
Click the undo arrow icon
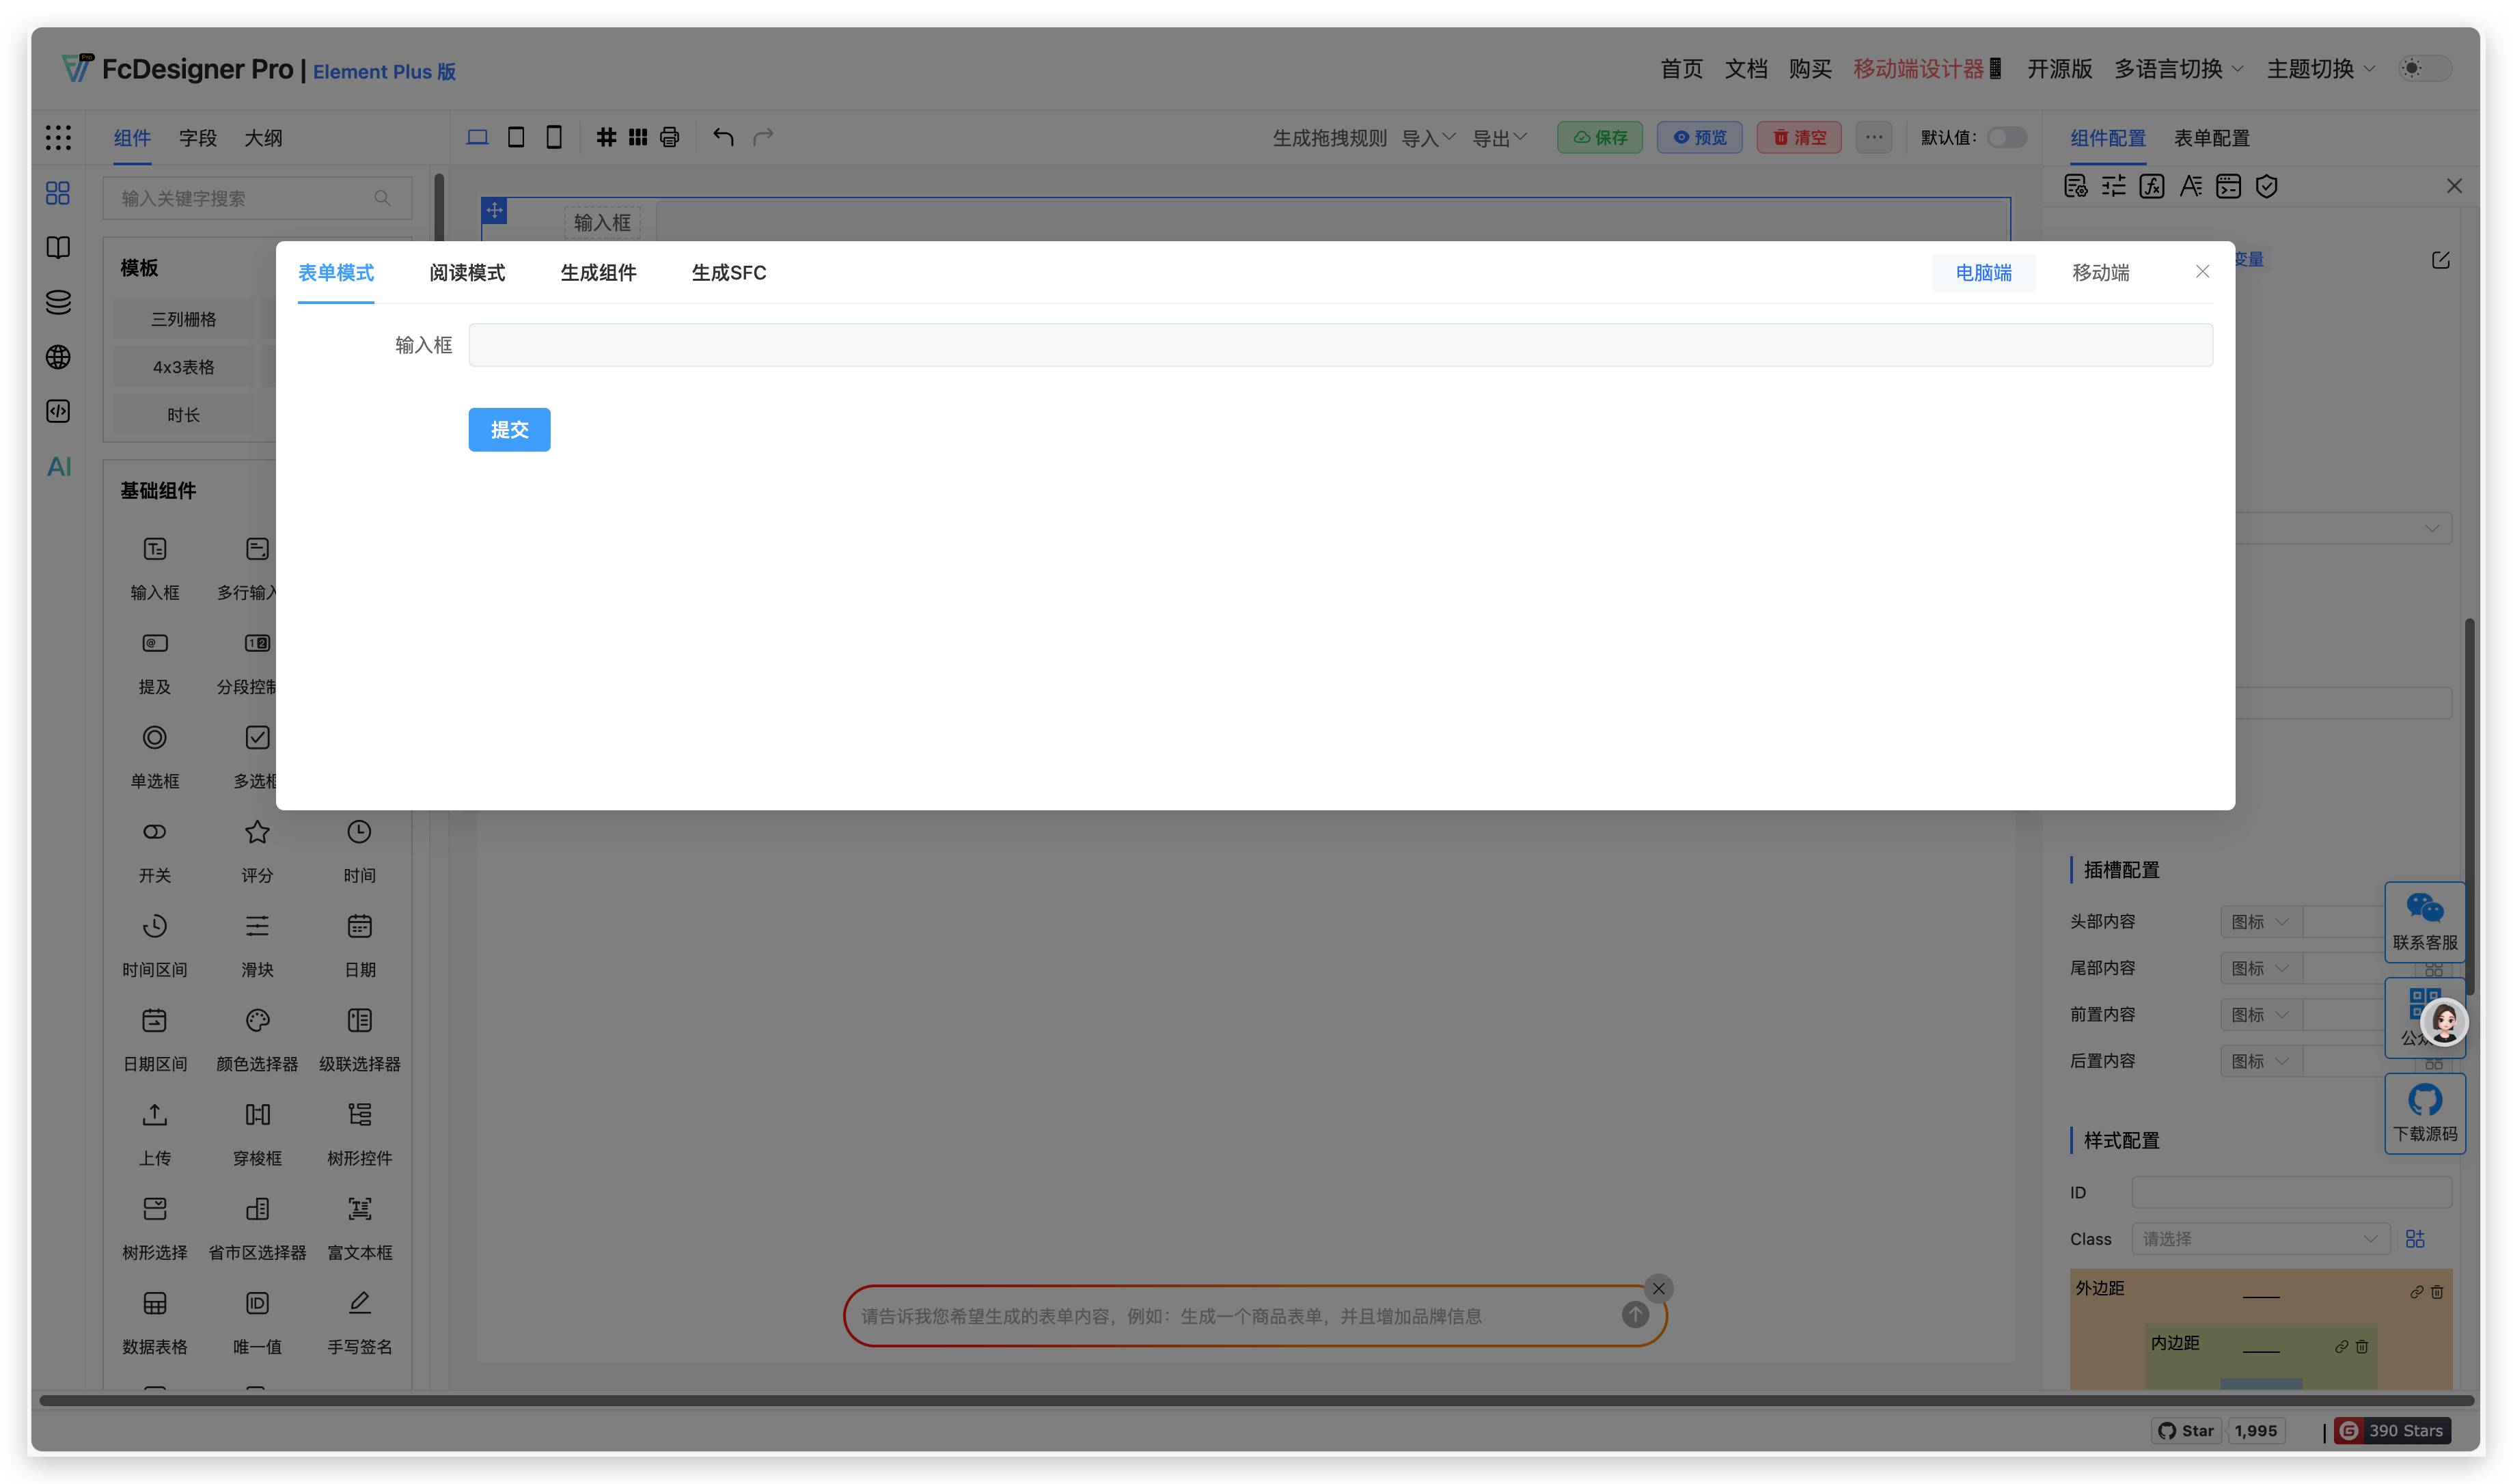[x=723, y=137]
